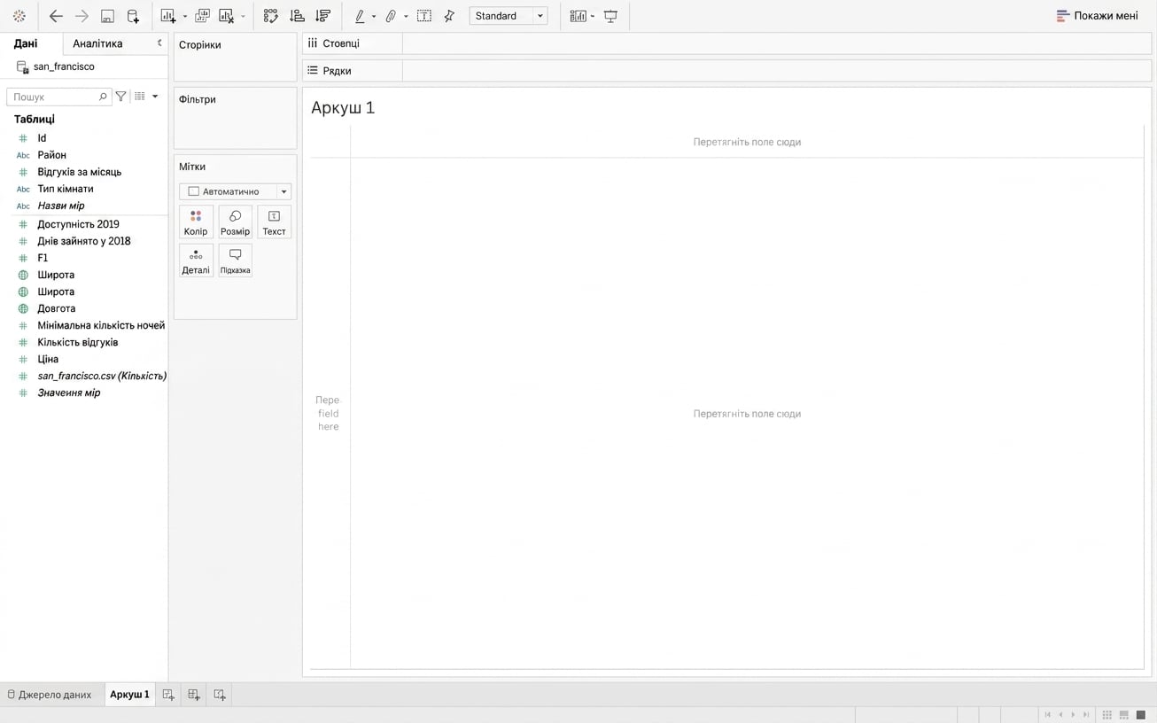Open the show/hide cards dropdown arrow
Viewport: 1157px width, 723px height.
[x=593, y=17]
